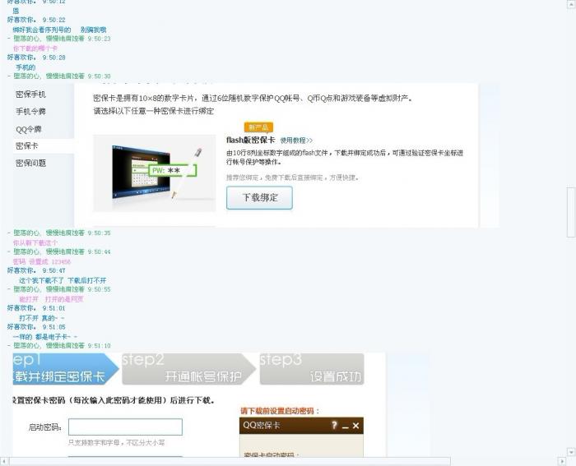Click the horizontal scrollbar thumb
This screenshot has height=466, width=576.
[x=230, y=461]
